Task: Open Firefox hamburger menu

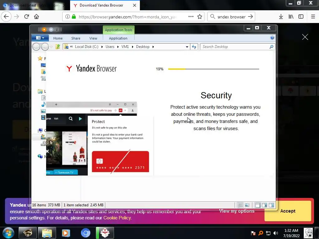Action: click(x=313, y=16)
